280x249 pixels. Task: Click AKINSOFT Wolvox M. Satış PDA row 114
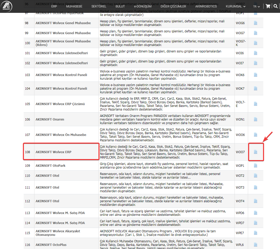tap(60, 223)
